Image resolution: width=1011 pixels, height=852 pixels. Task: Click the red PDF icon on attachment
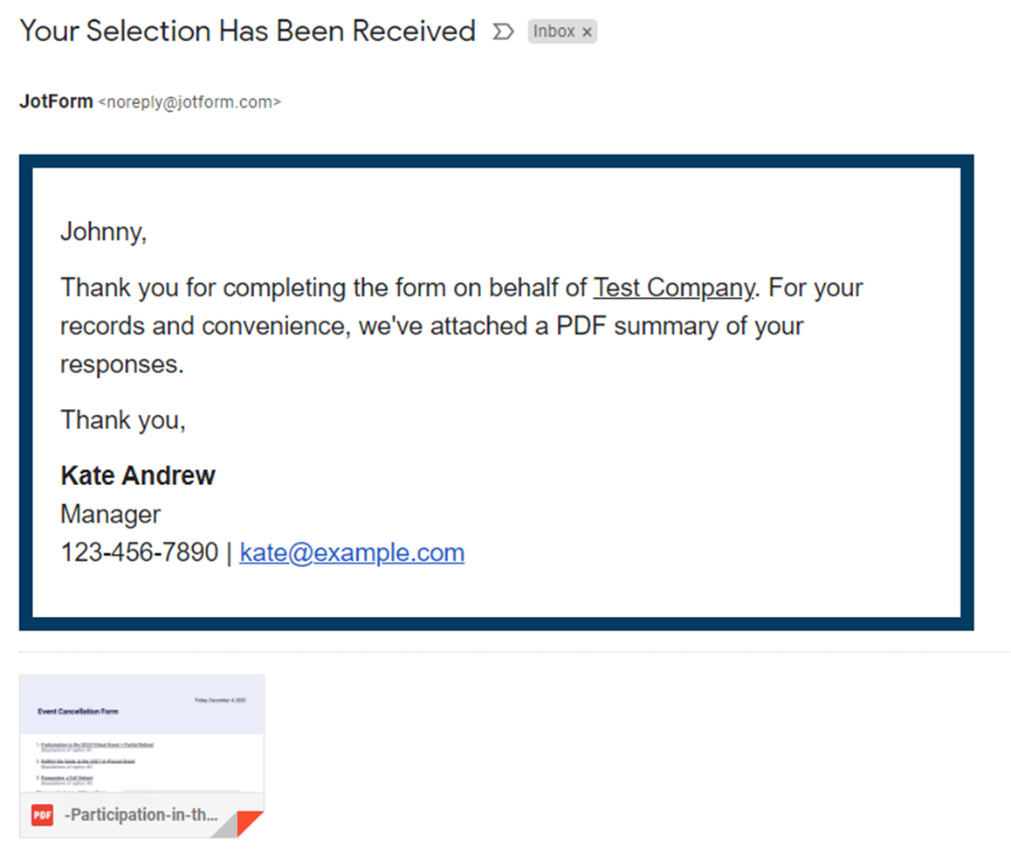[42, 815]
